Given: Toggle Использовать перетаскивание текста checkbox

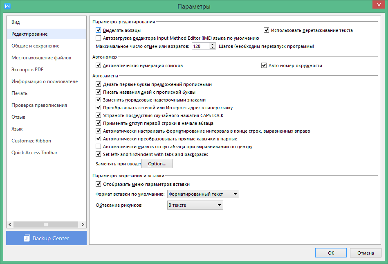Looking at the screenshot, I should pos(266,30).
